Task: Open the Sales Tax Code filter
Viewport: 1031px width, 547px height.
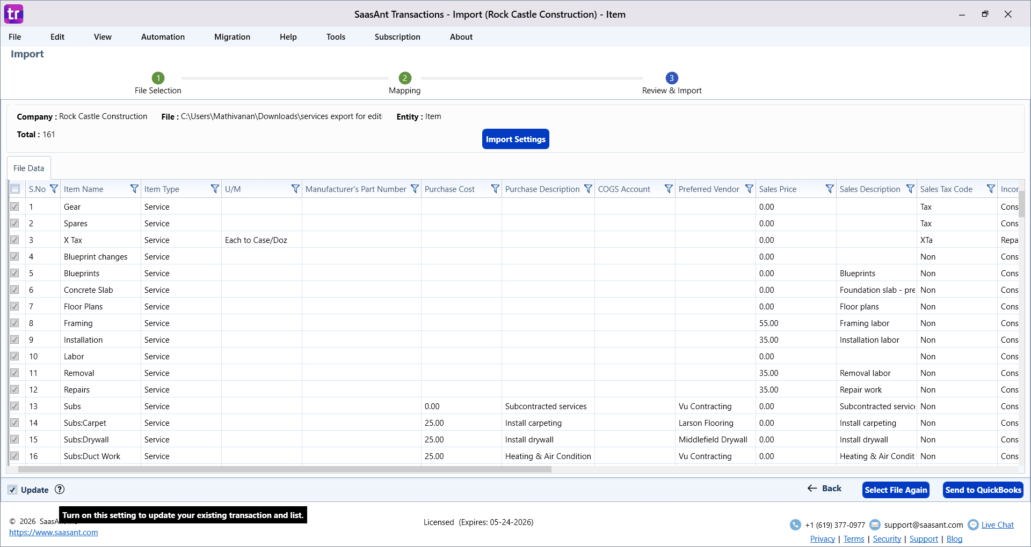Action: [x=990, y=189]
